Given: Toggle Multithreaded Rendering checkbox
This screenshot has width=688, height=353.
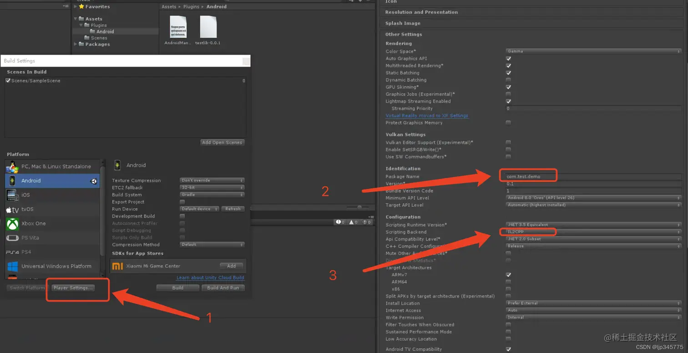Looking at the screenshot, I should tap(508, 65).
